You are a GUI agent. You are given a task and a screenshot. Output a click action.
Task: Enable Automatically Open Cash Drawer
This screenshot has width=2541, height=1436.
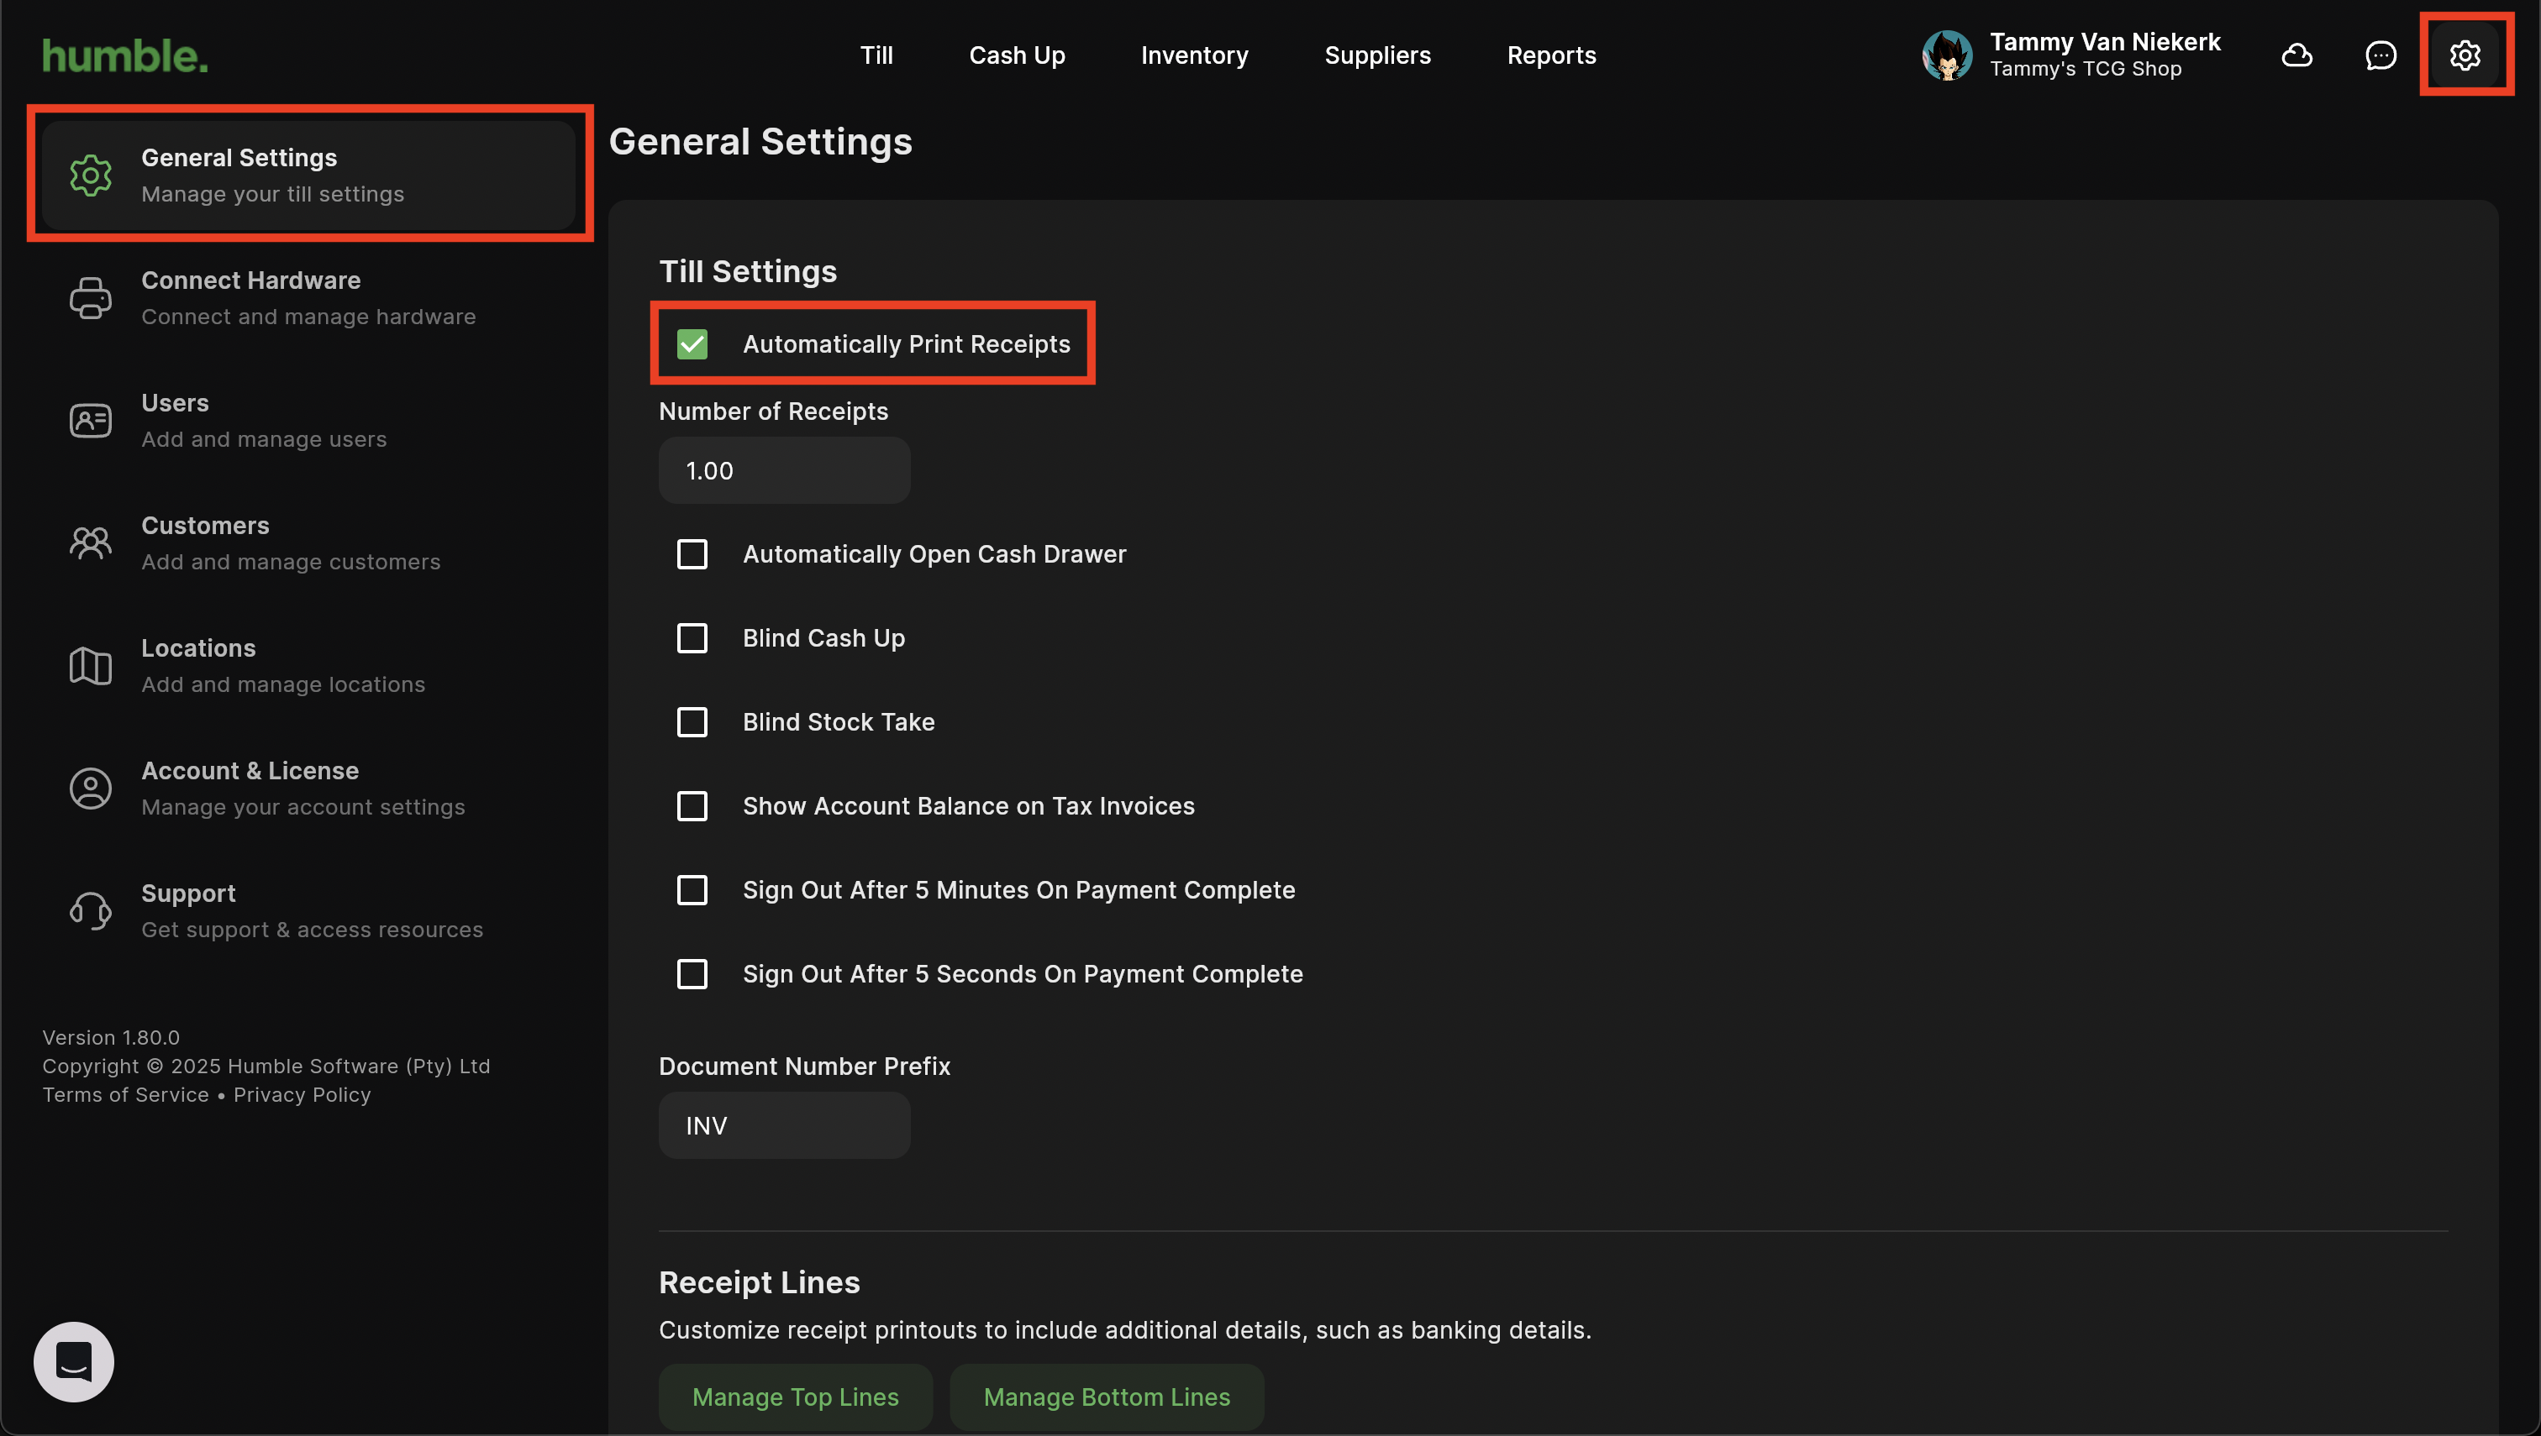(692, 554)
